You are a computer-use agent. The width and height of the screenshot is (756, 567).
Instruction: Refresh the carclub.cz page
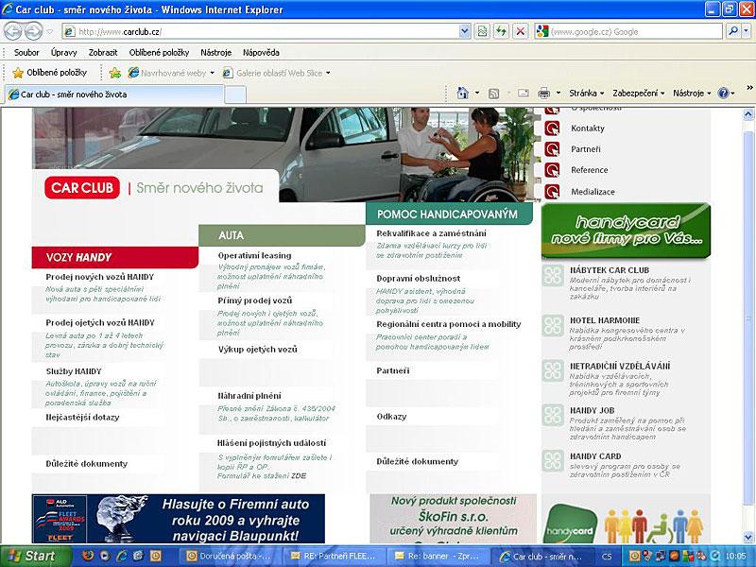point(501,32)
